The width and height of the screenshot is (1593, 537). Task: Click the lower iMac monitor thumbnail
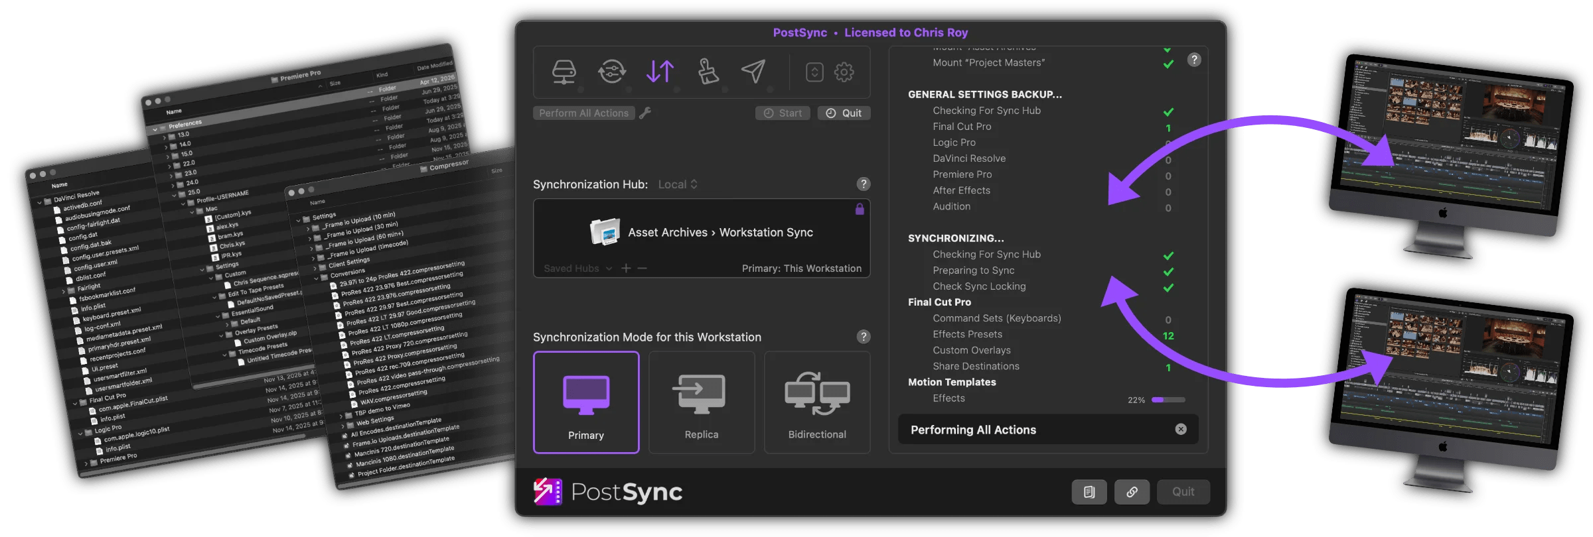point(1450,390)
